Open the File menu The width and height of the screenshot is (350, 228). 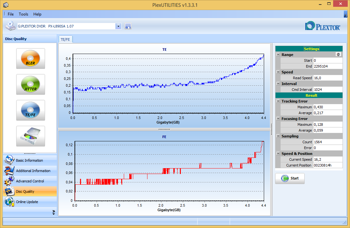[x=10, y=14]
